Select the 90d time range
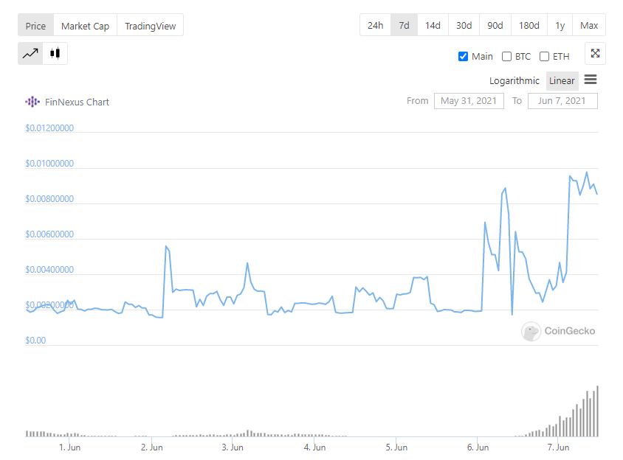The image size is (623, 460). click(x=495, y=25)
